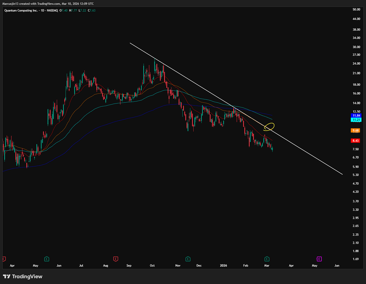Click the blue 11.84 moving average label
The width and height of the screenshot is (366, 284).
[356, 116]
